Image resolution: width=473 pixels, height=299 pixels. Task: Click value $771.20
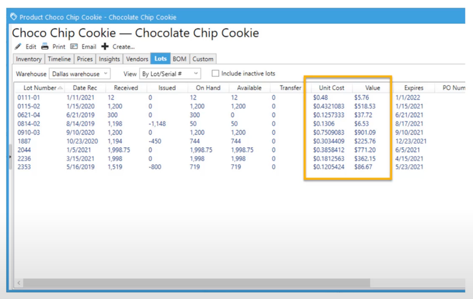point(365,150)
